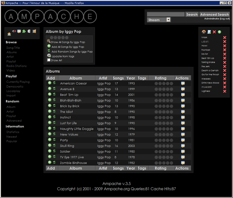Sort albums by Year column header
This screenshot has width=233, height=198.
(x=131, y=78)
